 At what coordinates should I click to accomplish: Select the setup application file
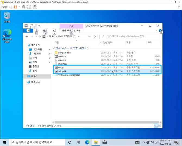[107, 68]
